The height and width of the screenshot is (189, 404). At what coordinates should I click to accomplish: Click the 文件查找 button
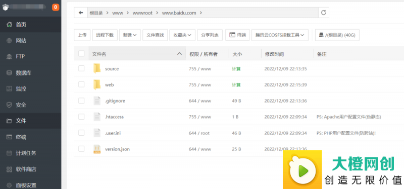[x=155, y=35]
